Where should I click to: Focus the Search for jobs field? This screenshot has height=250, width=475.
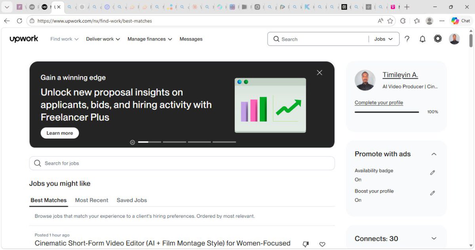point(182,163)
